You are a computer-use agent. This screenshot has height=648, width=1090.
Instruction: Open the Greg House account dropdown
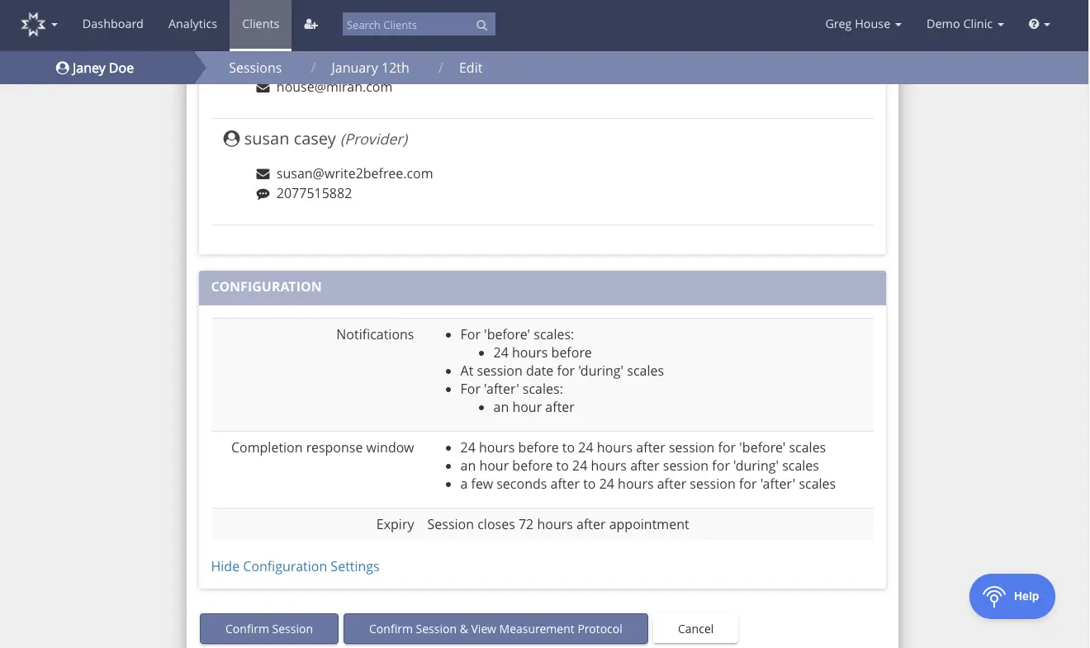[x=863, y=24]
